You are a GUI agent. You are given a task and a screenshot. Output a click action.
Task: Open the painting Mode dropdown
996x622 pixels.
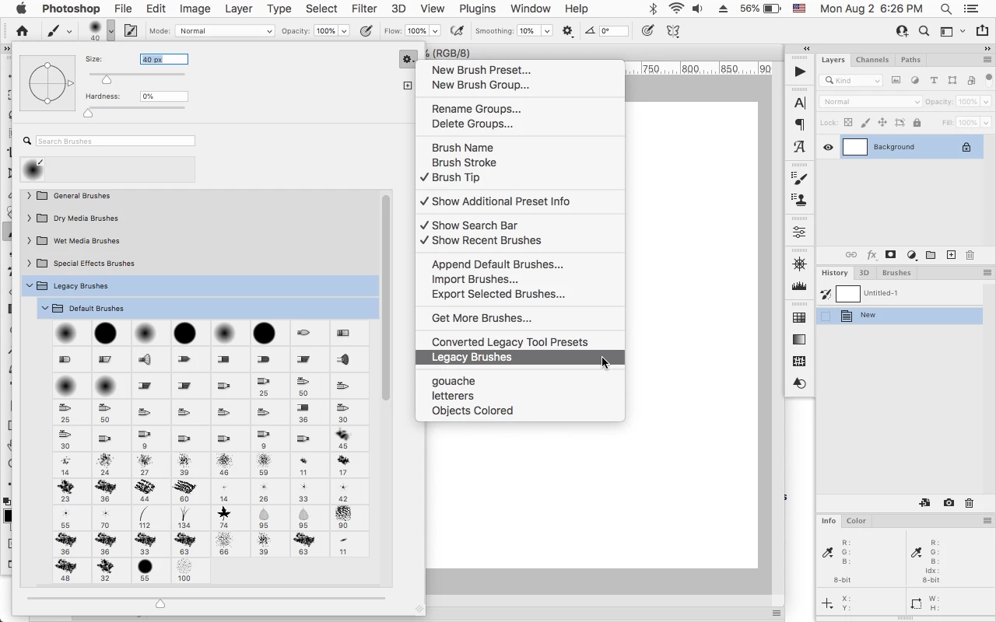225,31
